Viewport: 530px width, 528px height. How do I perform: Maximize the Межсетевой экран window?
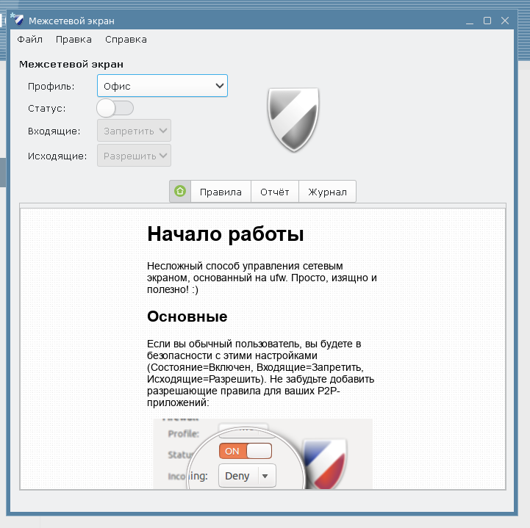click(487, 21)
